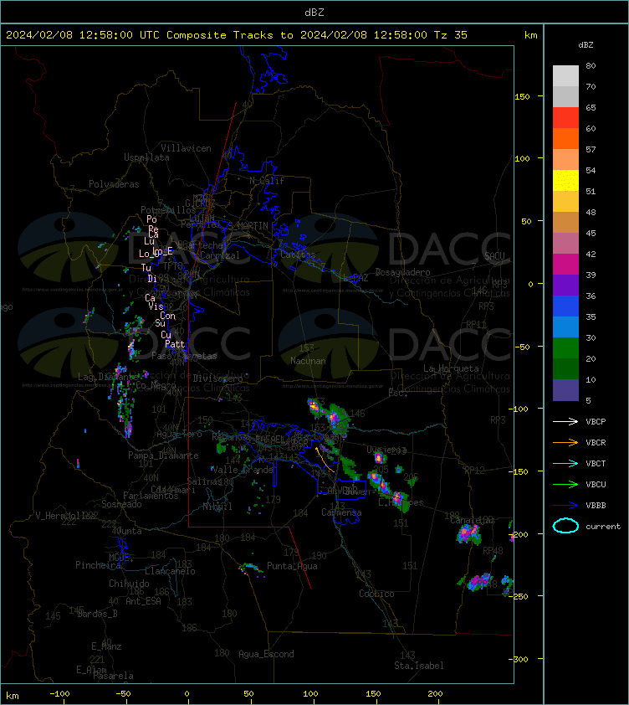Click the -100 tick on the horizontal axis
Viewport: 629px width, 705px height.
pos(59,694)
